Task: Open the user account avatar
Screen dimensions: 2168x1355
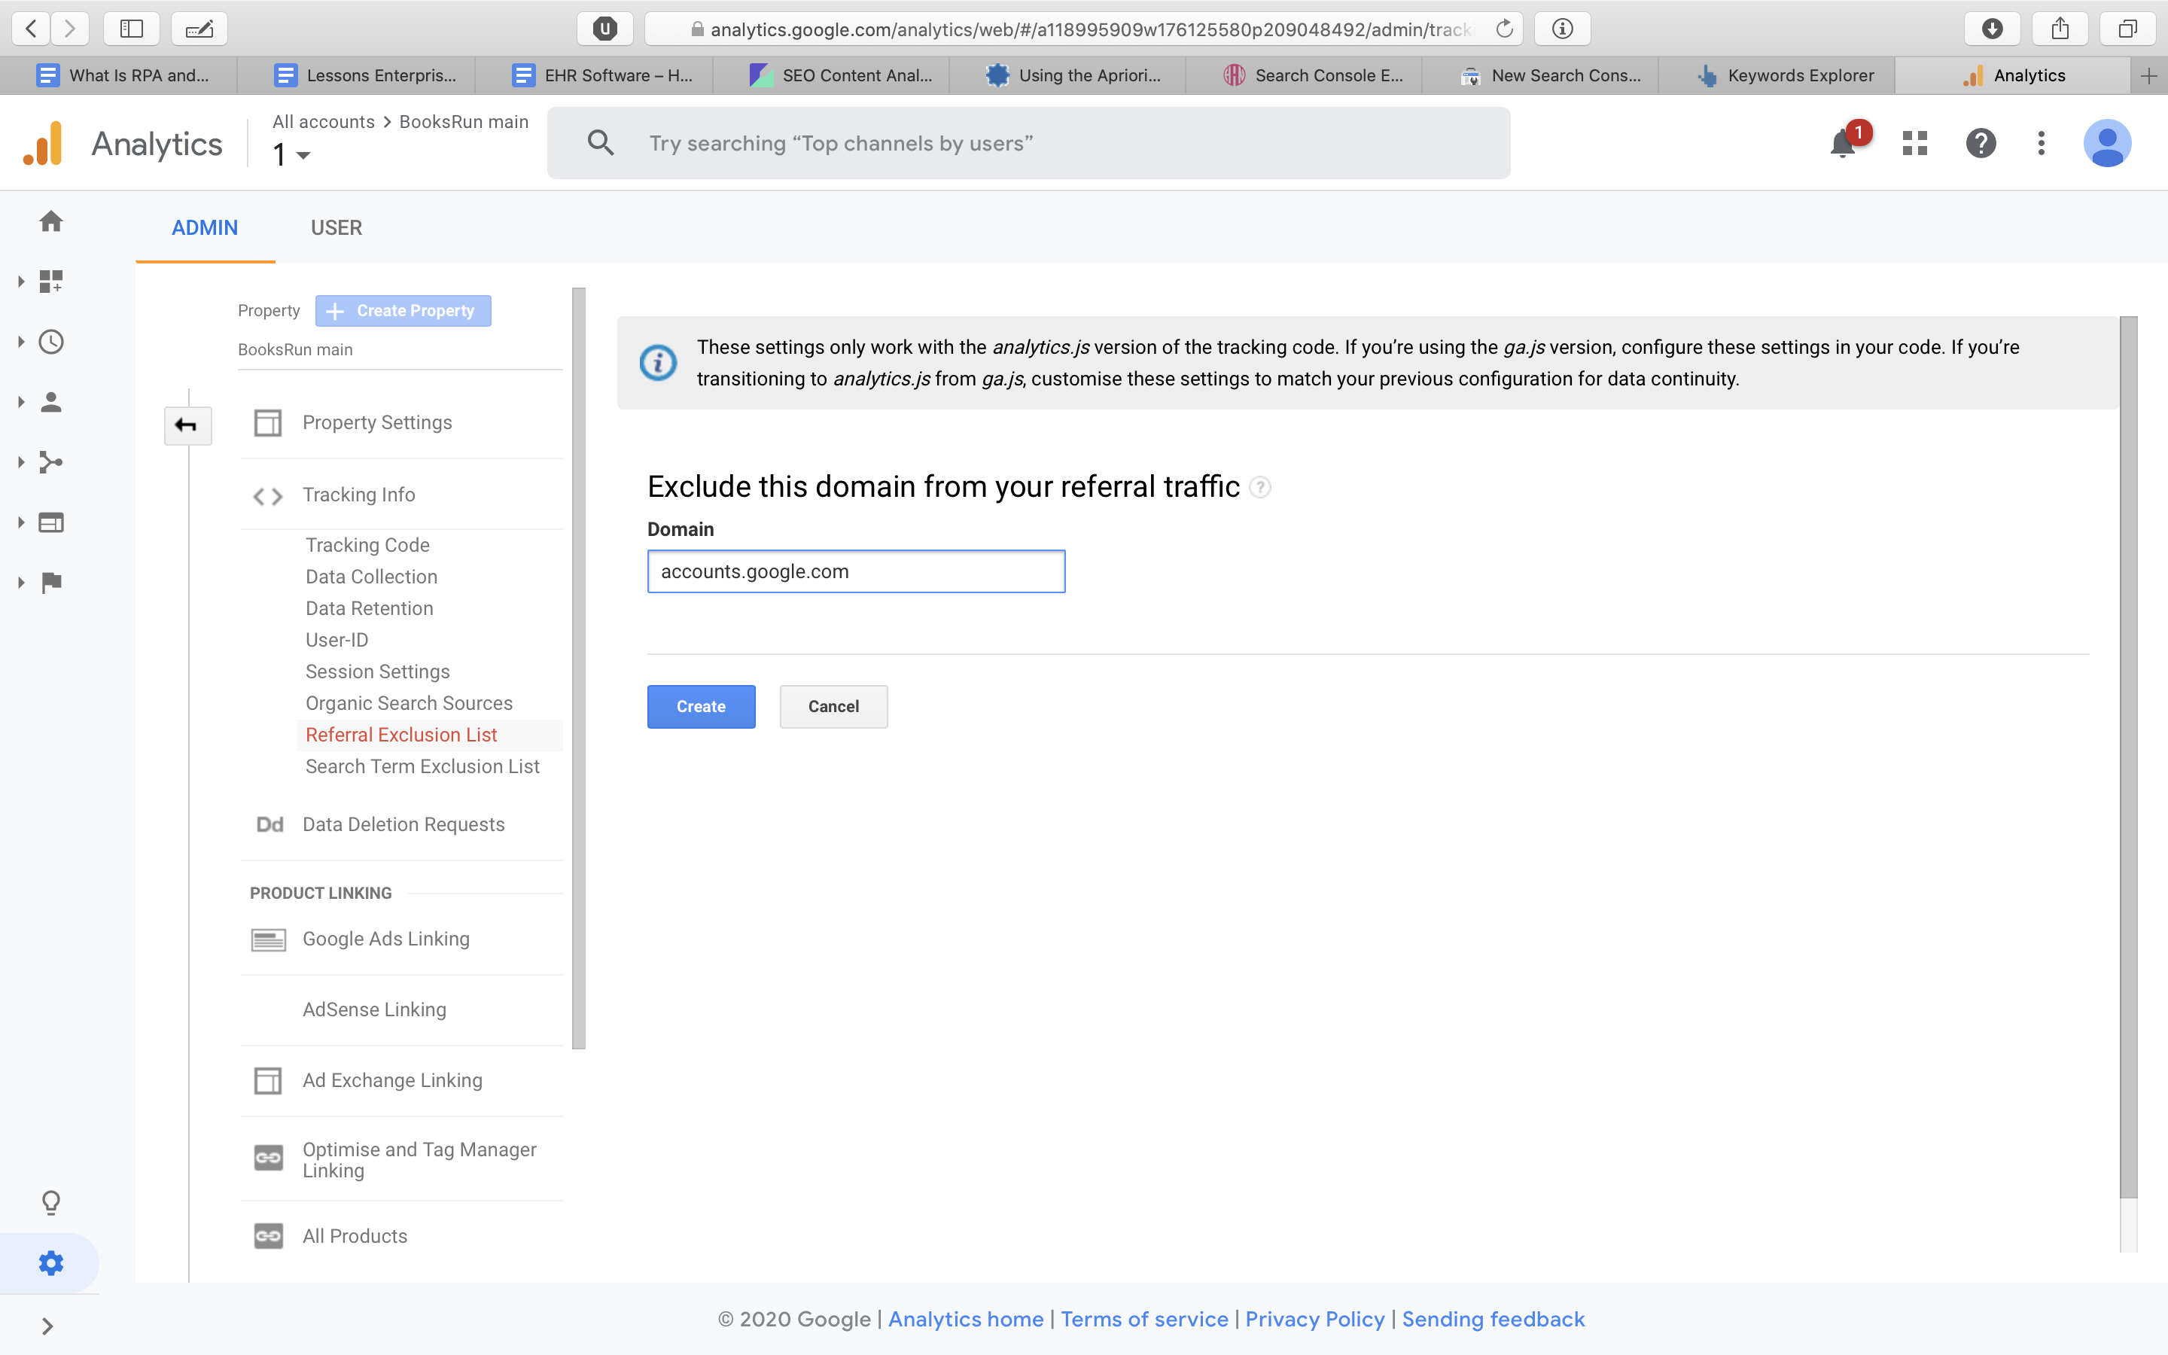Action: click(2107, 143)
